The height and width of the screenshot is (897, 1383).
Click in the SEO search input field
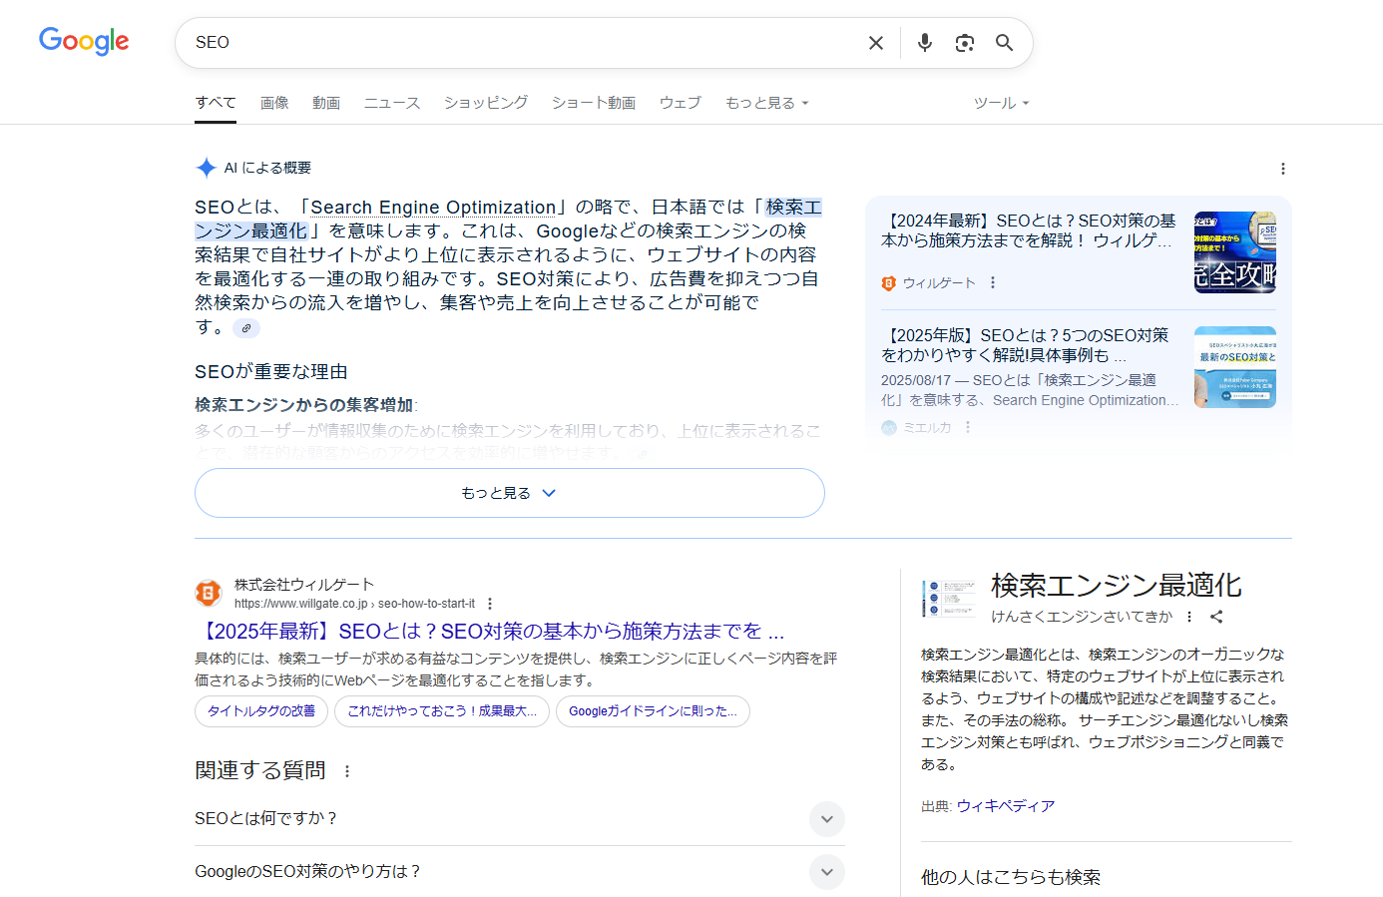519,43
